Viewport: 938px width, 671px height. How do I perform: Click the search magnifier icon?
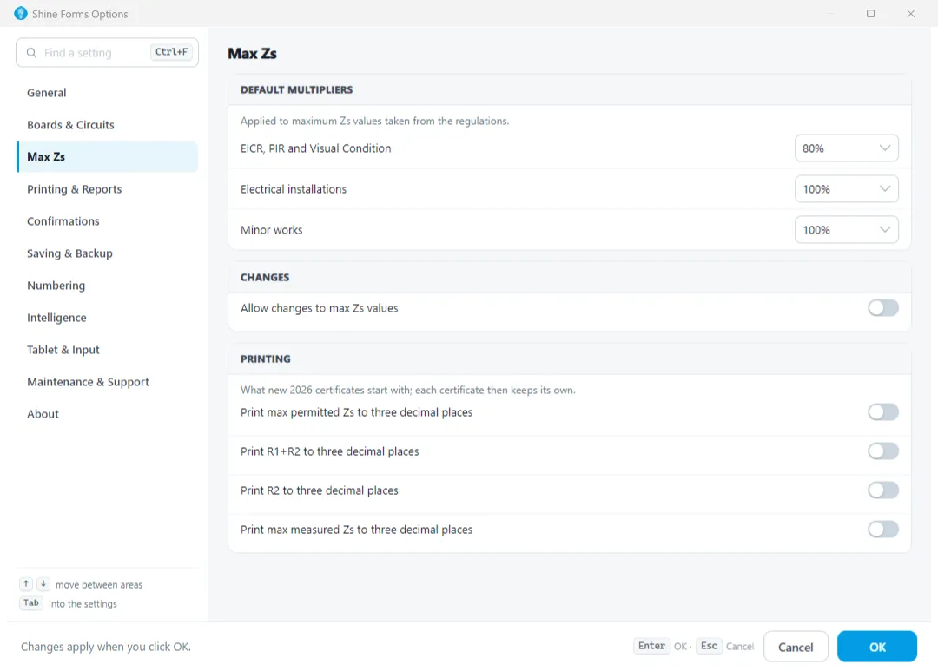tap(32, 53)
